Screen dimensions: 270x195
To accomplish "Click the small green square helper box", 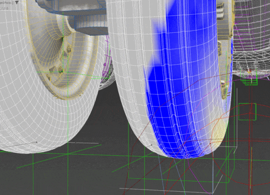I will click(x=247, y=112).
